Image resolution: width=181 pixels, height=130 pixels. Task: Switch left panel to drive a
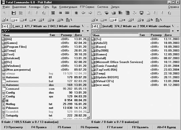[x=5, y=20]
